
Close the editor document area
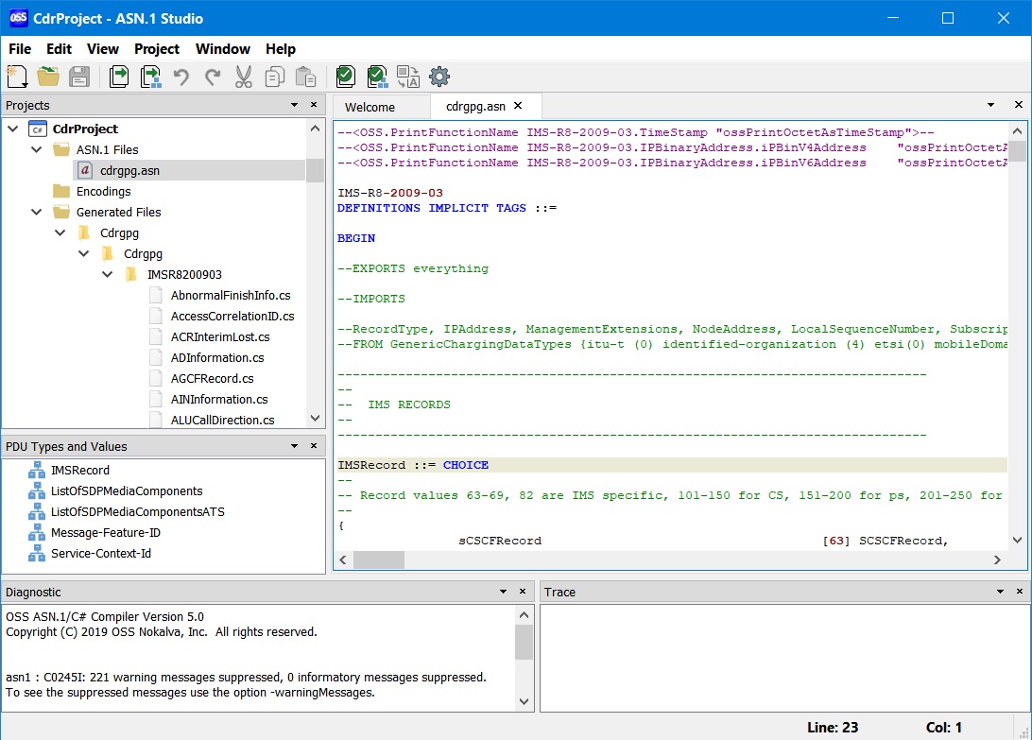click(1019, 105)
